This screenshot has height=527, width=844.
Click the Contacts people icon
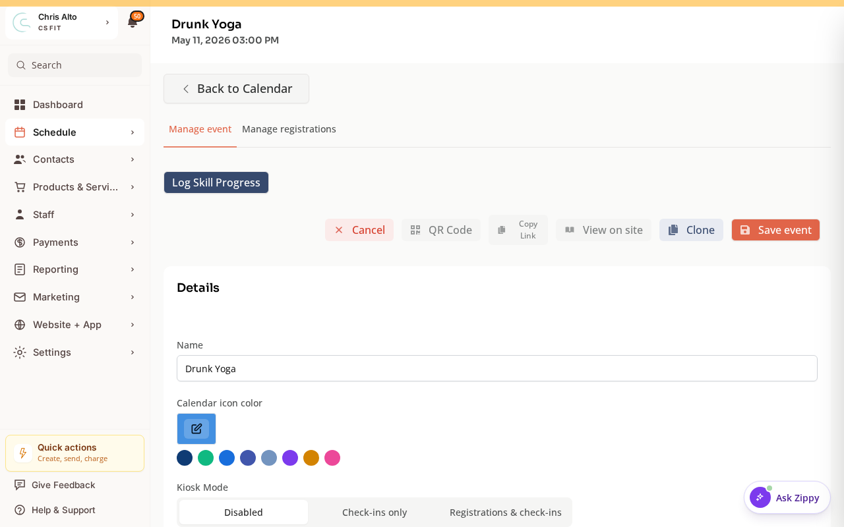pos(20,159)
